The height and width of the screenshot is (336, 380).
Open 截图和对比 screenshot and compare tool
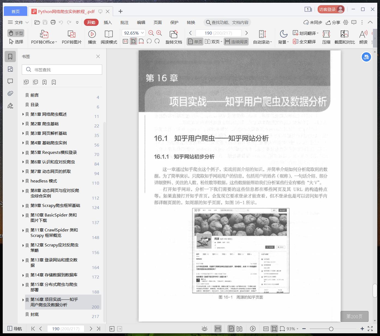345,37
